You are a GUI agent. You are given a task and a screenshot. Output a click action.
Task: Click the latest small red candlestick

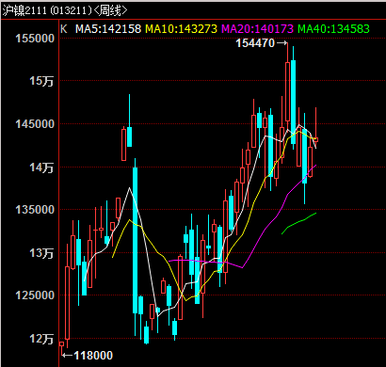[316, 139]
